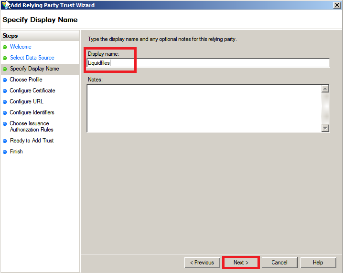Viewport: 343px width, 273px height.
Task: Click the green bullet icon beside Welcome
Action: (5, 47)
